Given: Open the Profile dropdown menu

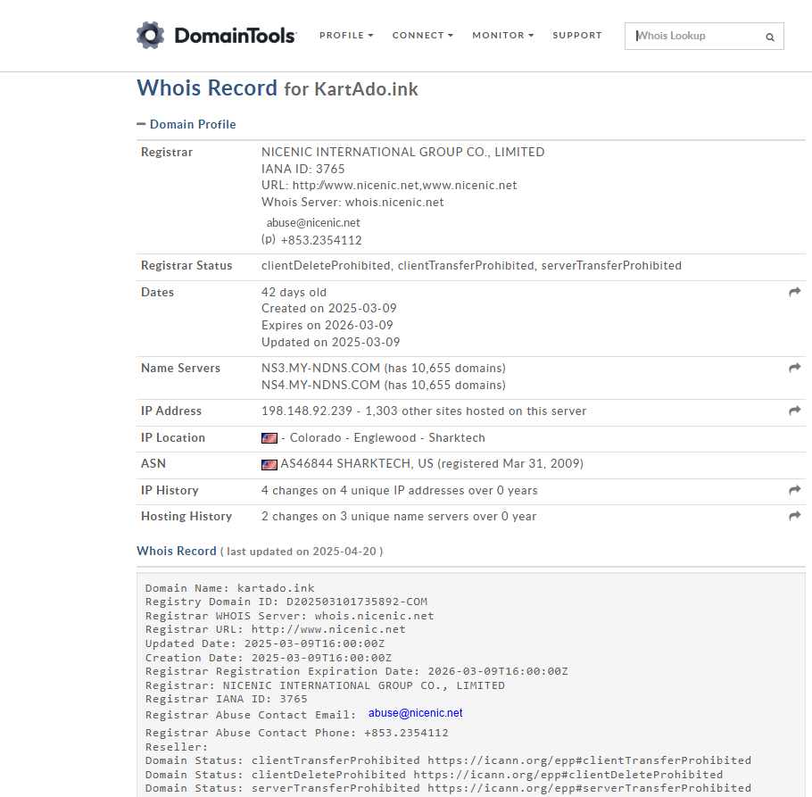Looking at the screenshot, I should click(346, 35).
